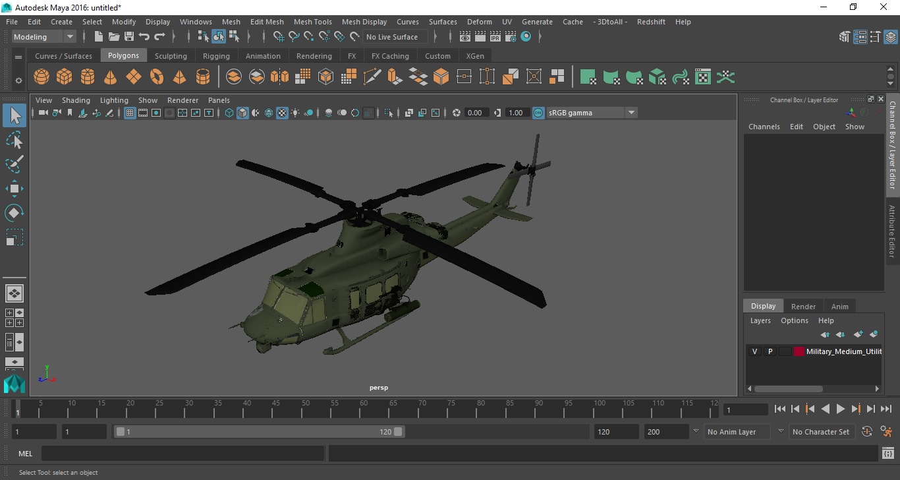Toggle snap to grids
The width and height of the screenshot is (900, 480).
(x=279, y=37)
